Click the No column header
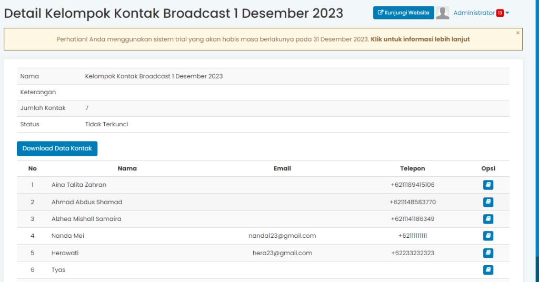This screenshot has width=539, height=282. (x=32, y=168)
